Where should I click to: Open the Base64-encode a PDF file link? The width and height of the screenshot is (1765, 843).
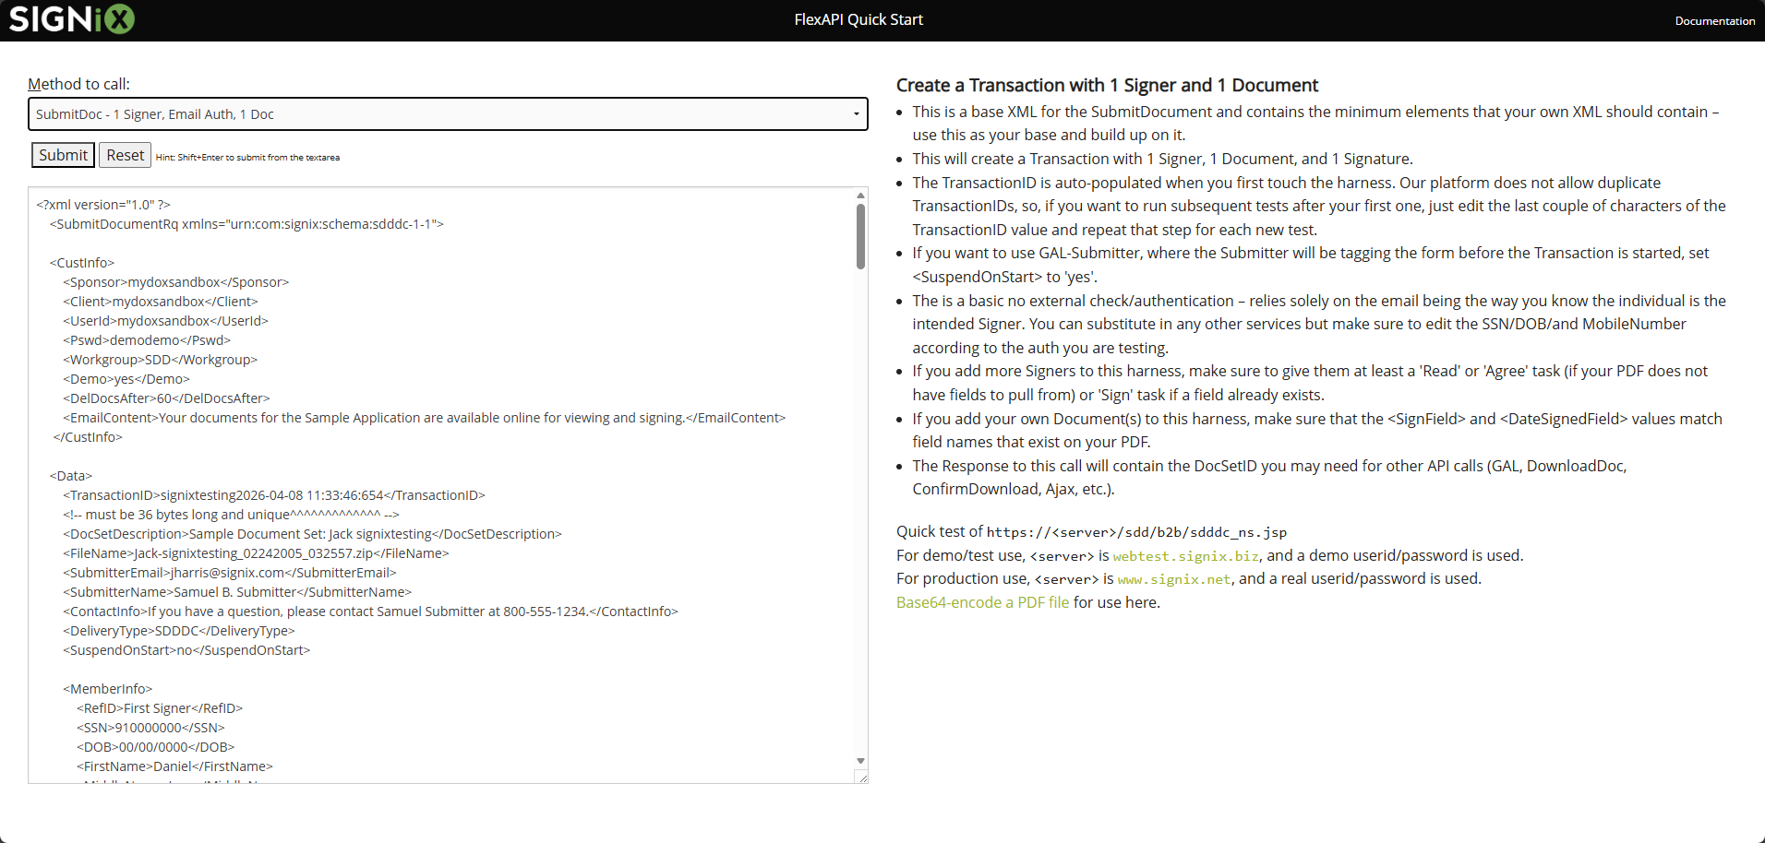click(981, 601)
